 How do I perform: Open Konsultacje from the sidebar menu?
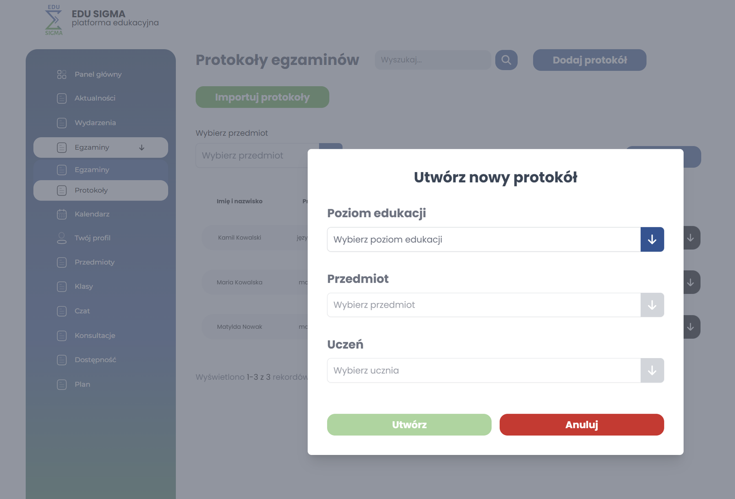click(95, 336)
